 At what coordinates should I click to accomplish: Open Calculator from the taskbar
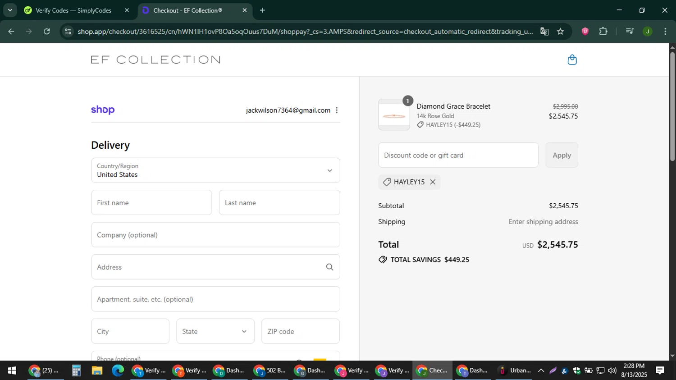[x=76, y=371]
